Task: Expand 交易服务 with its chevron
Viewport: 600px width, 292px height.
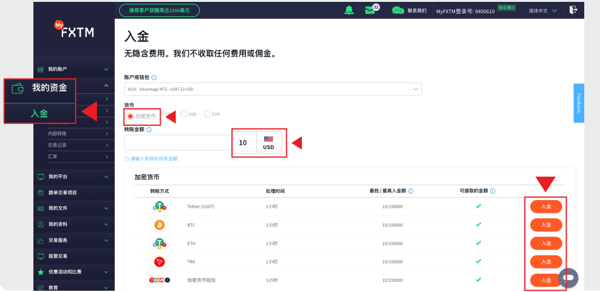Action: 107,240
